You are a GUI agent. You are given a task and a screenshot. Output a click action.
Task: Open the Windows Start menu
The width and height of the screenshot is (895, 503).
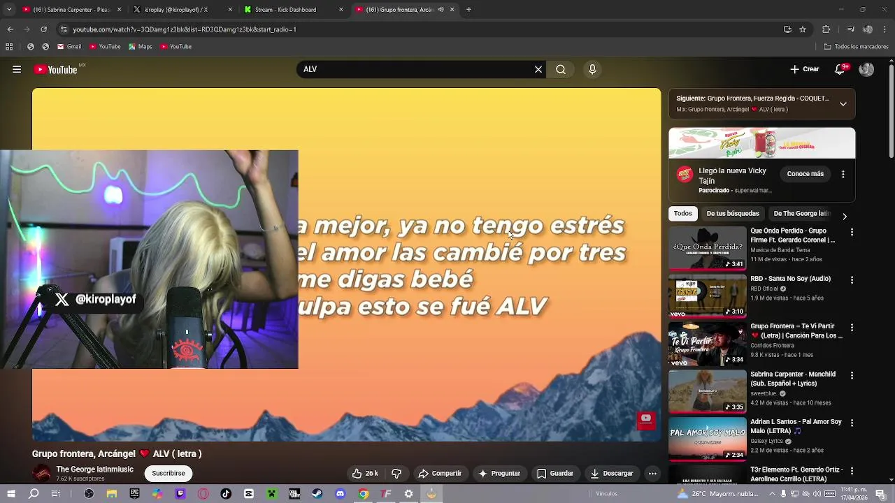11,494
